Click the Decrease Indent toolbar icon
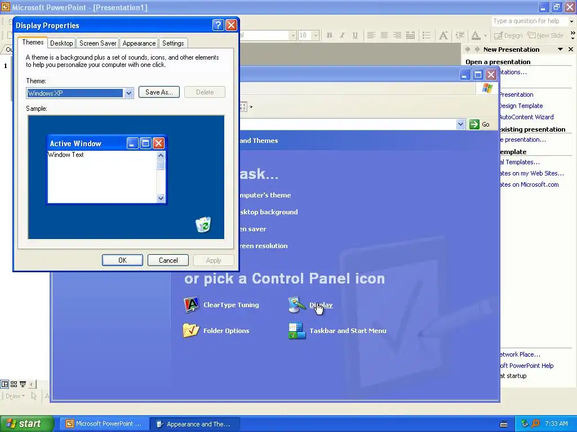This screenshot has width=577, height=432. point(460,35)
